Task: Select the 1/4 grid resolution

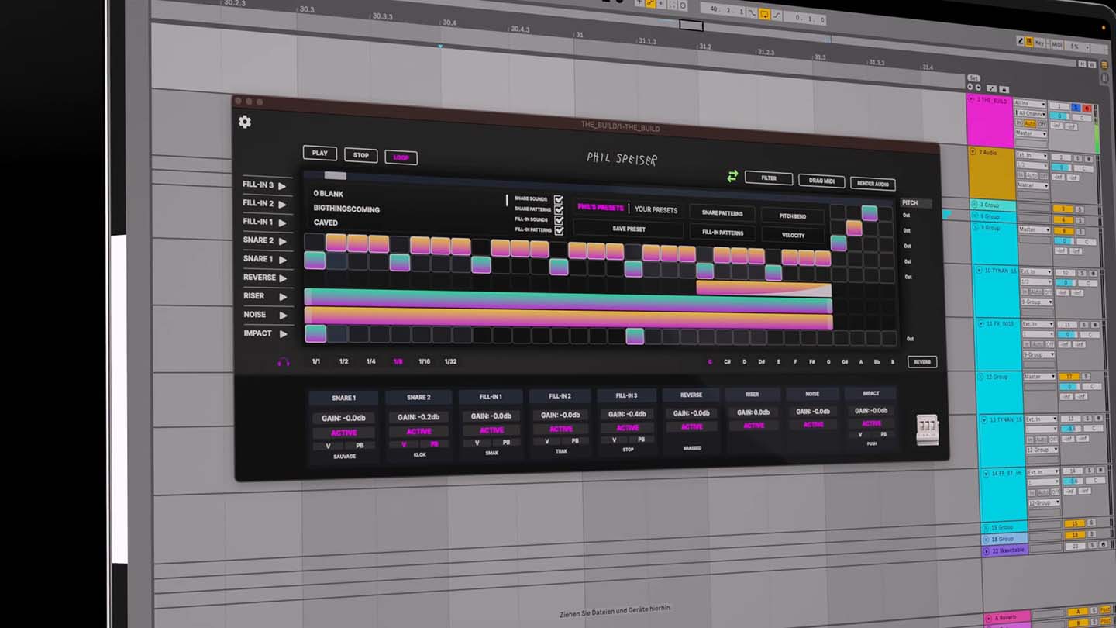Action: coord(370,361)
